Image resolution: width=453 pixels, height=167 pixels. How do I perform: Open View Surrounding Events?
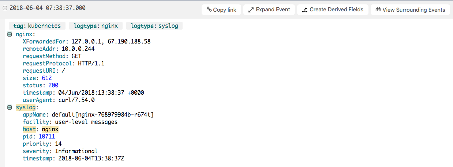click(410, 10)
